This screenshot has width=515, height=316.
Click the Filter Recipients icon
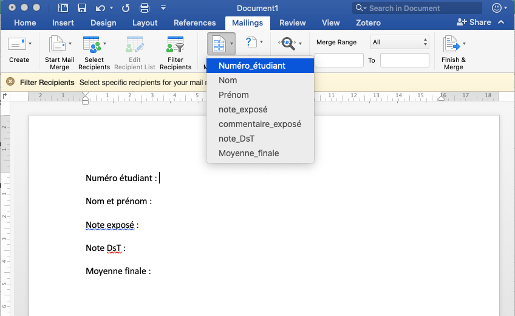tap(175, 44)
